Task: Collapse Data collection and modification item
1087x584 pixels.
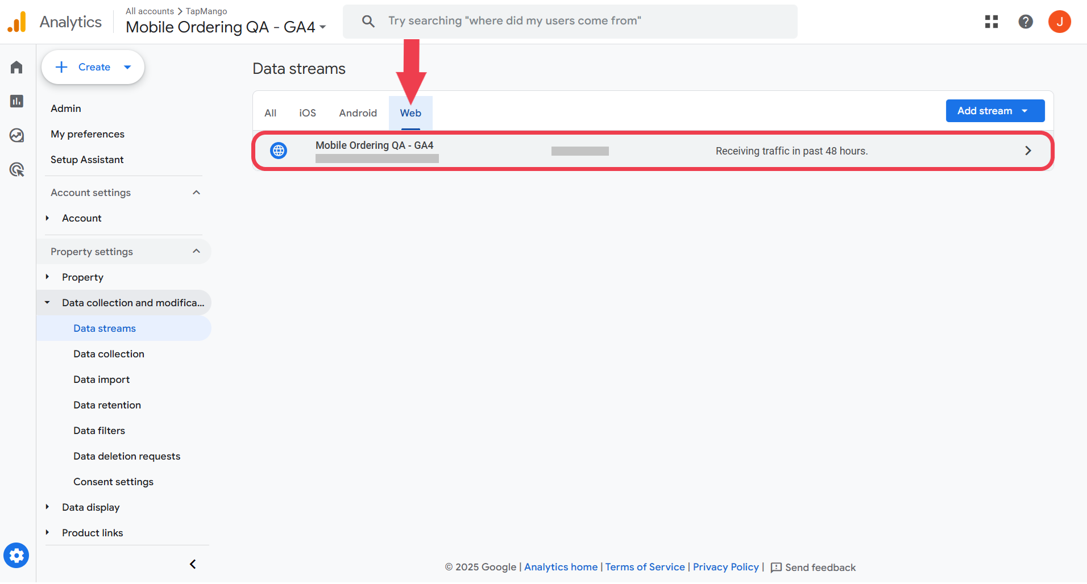Action: pyautogui.click(x=48, y=303)
